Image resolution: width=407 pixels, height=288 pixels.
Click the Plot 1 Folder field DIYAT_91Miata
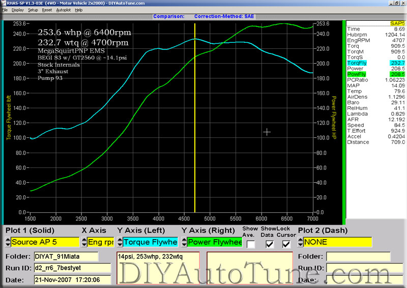click(66, 256)
